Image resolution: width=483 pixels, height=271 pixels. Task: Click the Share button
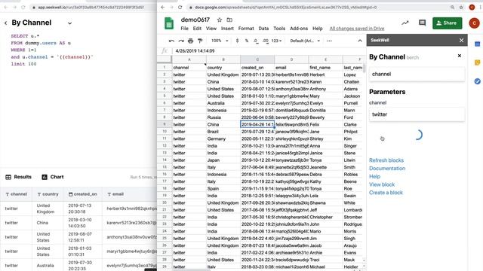447,23
